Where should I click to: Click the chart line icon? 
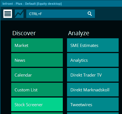(x=19, y=14)
